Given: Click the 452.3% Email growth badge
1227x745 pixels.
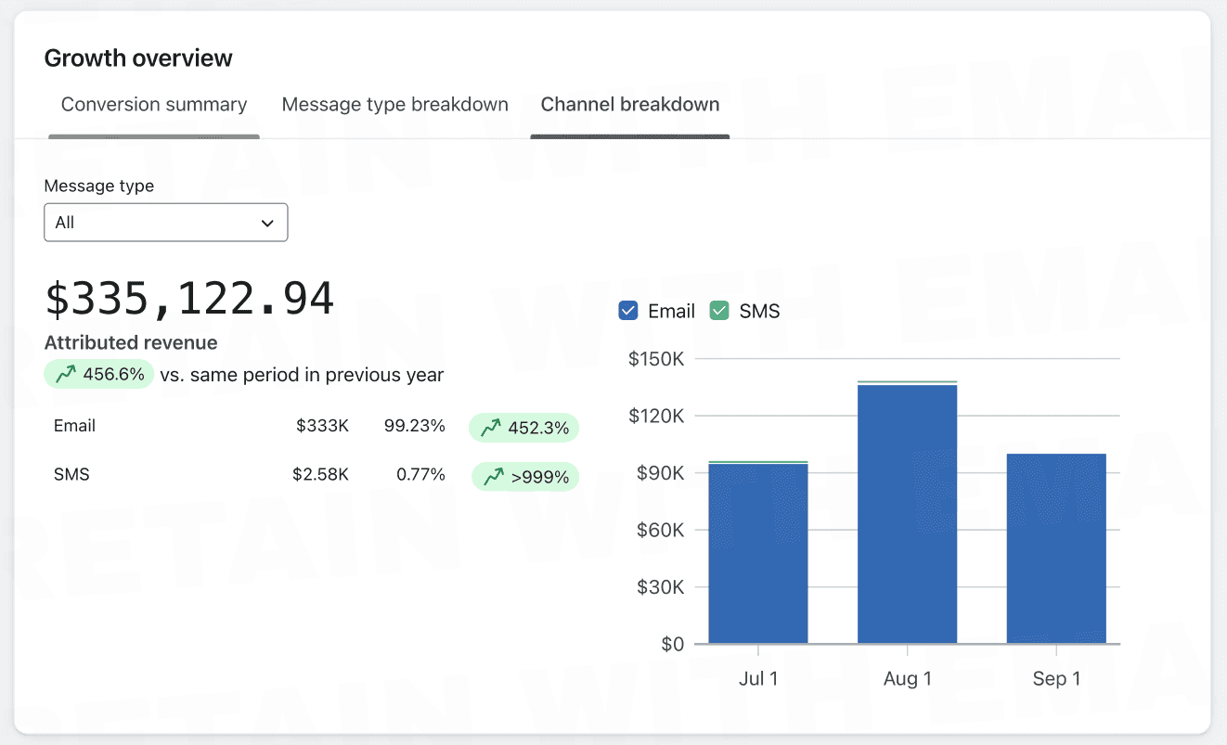Looking at the screenshot, I should (523, 428).
